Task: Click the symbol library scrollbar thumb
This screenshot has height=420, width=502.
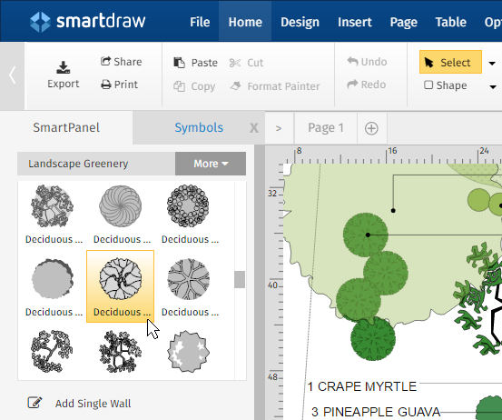Action: coord(240,279)
